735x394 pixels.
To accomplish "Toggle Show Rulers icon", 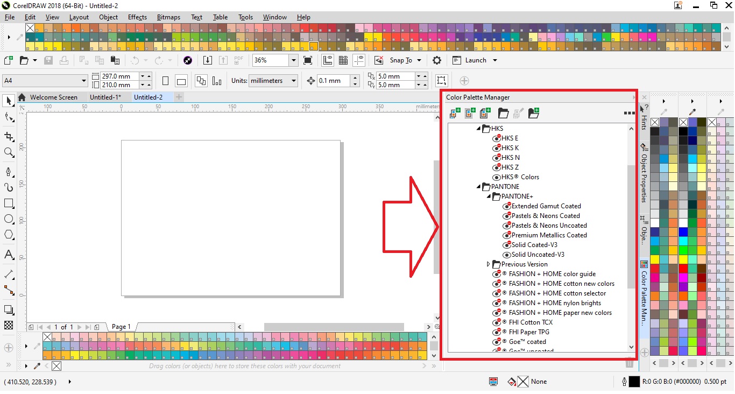I will click(x=327, y=60).
